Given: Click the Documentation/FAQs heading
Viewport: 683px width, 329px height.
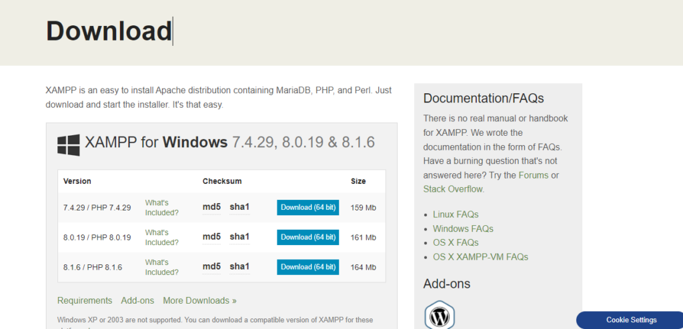Looking at the screenshot, I should click(x=484, y=99).
